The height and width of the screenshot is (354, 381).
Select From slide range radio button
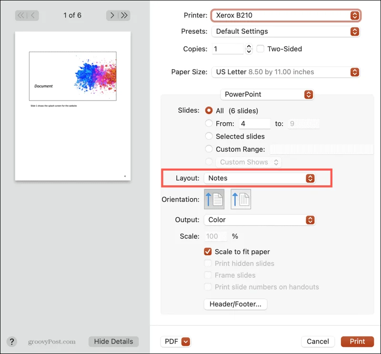[209, 123]
